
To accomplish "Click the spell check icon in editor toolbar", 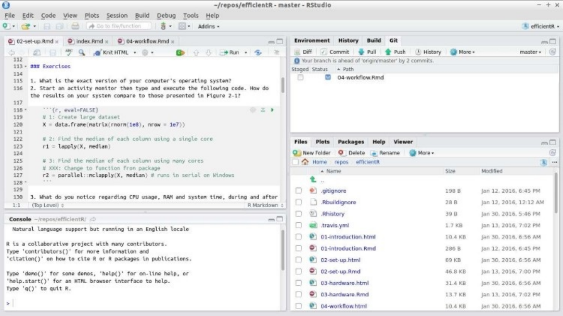I will pos(68,53).
